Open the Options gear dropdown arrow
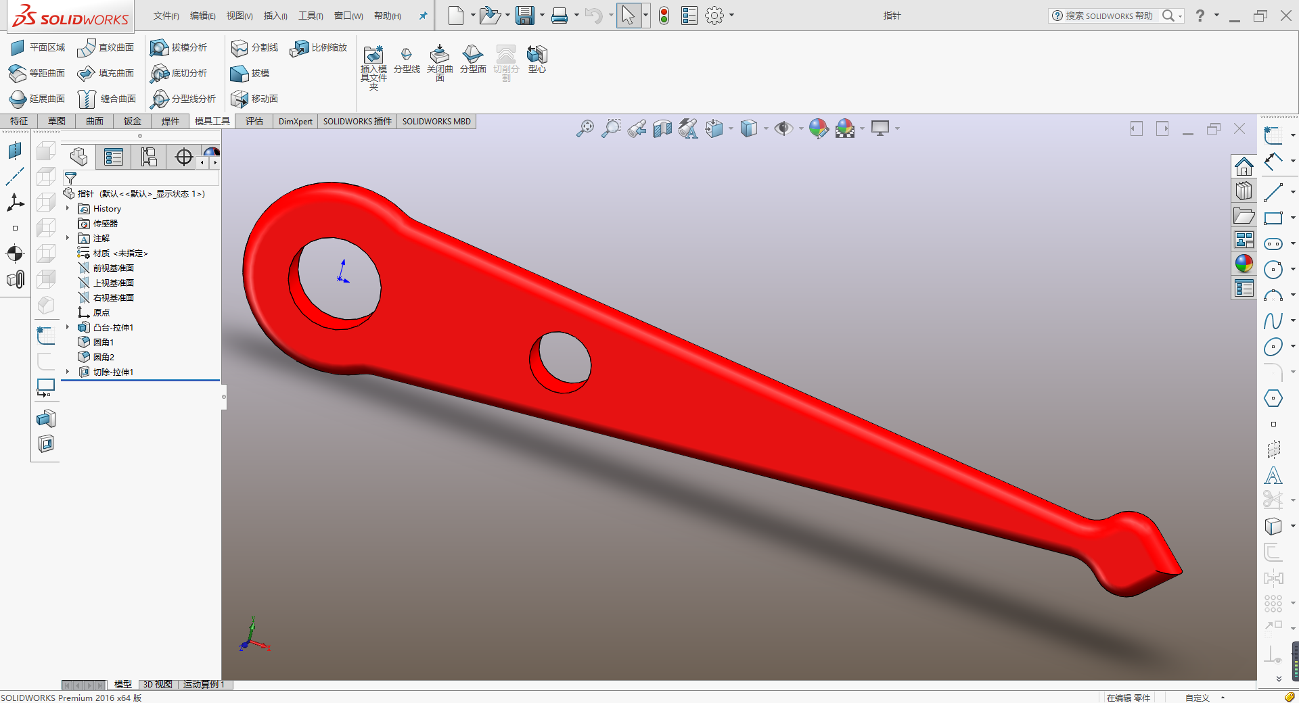The width and height of the screenshot is (1299, 703). tap(731, 16)
